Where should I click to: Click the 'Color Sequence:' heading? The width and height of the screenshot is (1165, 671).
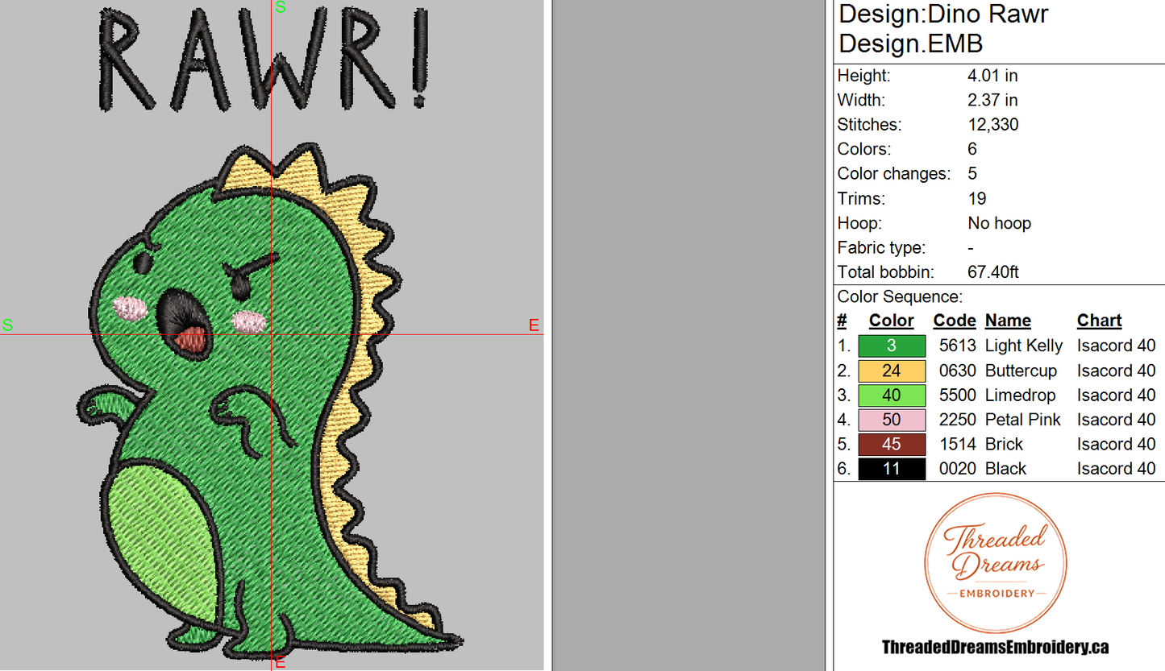900,296
